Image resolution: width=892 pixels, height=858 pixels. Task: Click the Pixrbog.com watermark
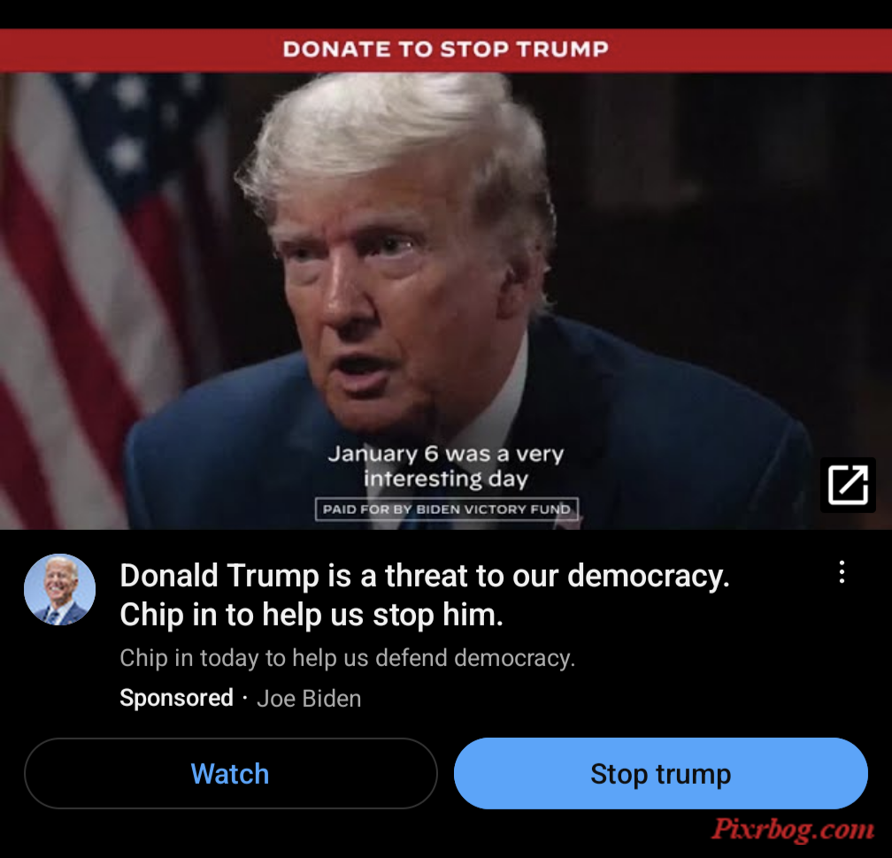pyautogui.click(x=793, y=829)
